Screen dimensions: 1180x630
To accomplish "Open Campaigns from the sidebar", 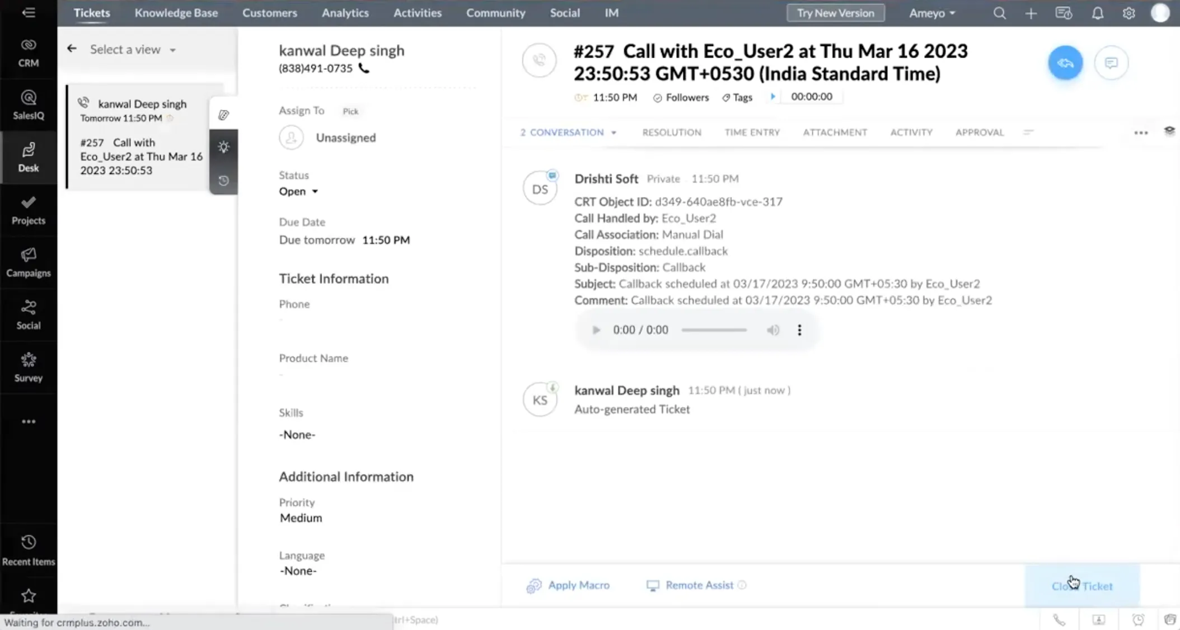I will coord(29,263).
